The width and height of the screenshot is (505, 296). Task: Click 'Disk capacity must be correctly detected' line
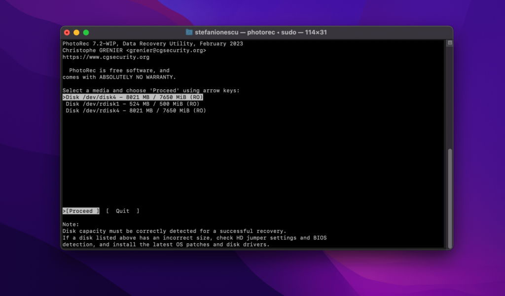pos(174,231)
